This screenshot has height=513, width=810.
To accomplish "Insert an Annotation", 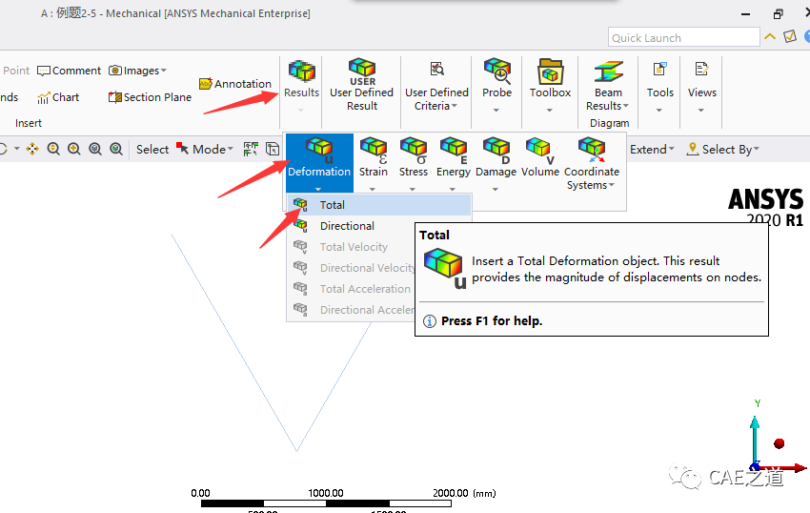I will pyautogui.click(x=235, y=83).
